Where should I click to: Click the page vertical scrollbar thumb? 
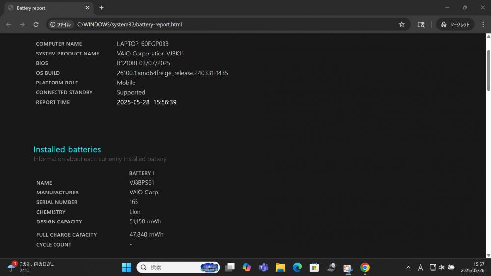488,70
